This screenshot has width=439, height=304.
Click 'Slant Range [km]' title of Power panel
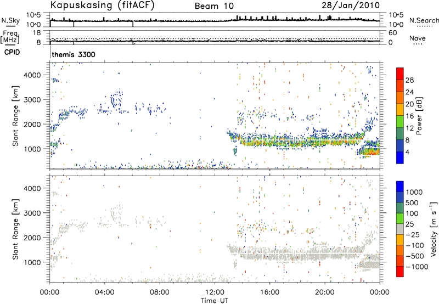15,116
